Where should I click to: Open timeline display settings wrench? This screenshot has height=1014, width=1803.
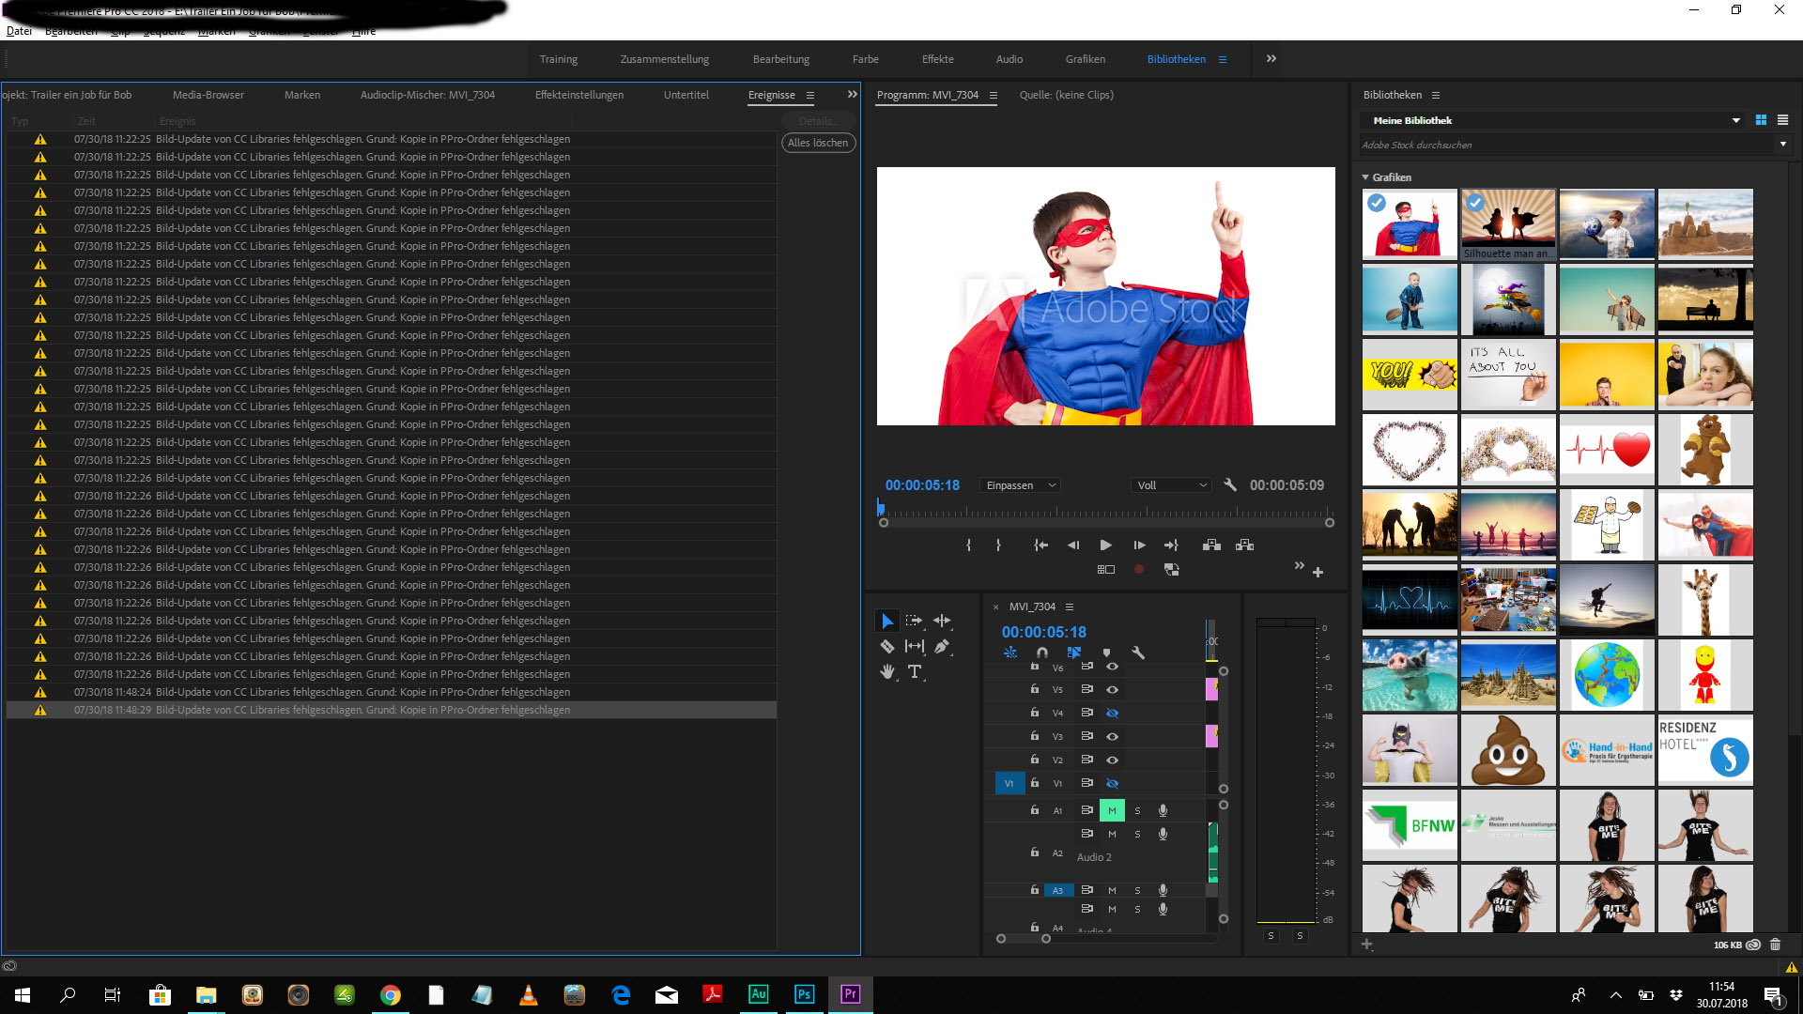(x=1138, y=653)
